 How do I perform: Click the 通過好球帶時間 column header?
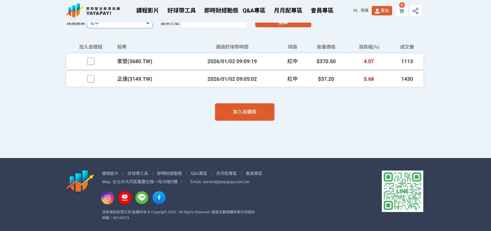click(232, 47)
